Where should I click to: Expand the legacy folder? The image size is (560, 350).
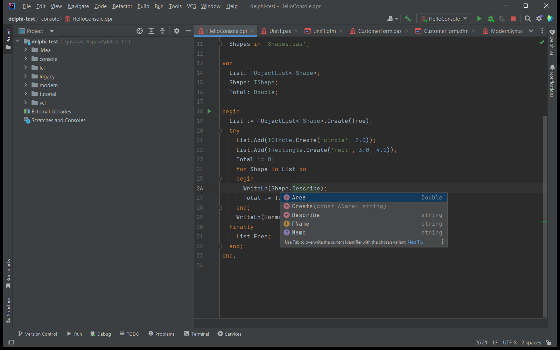coord(26,76)
